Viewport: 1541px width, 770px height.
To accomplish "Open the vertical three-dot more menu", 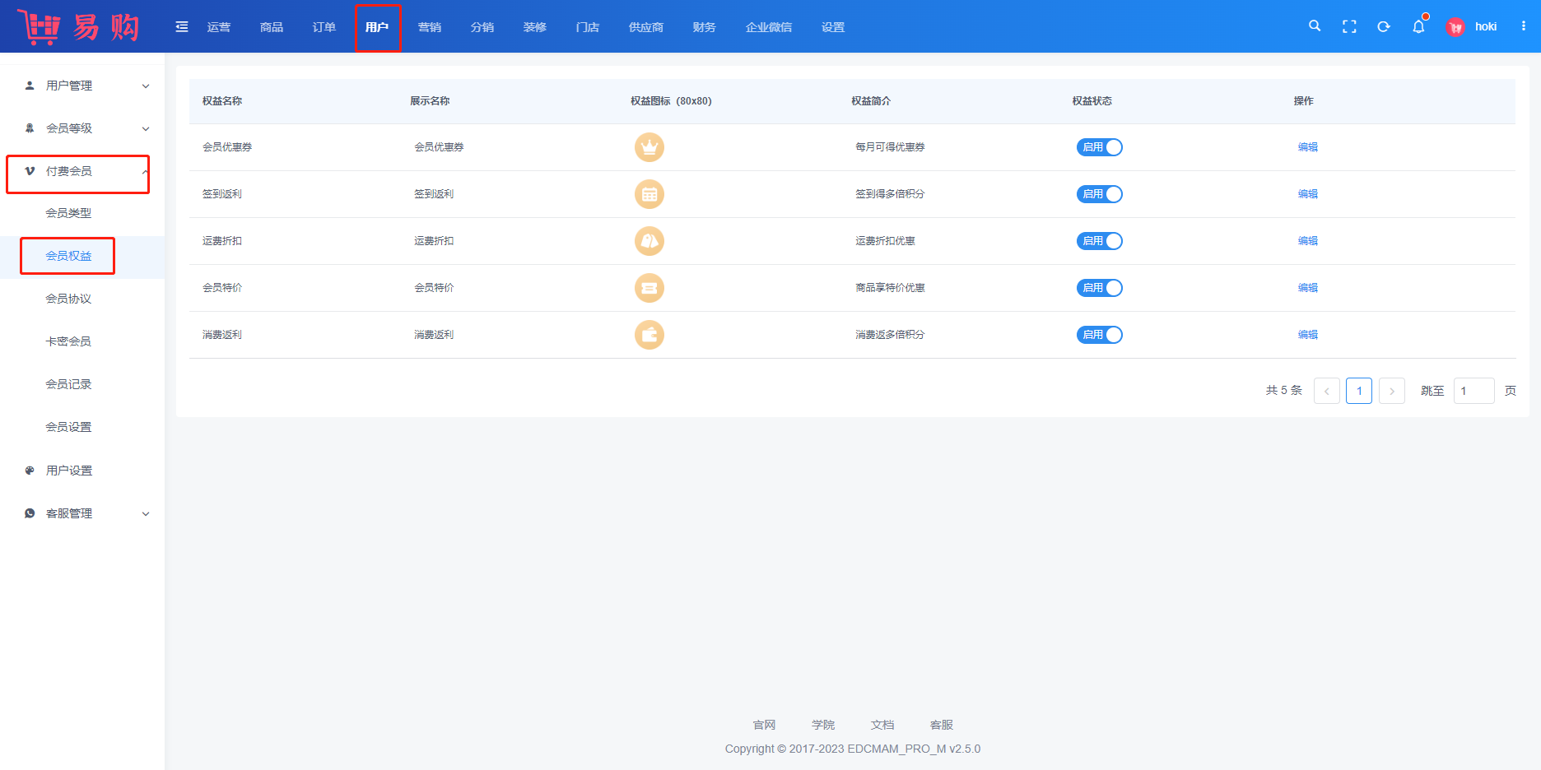I will (x=1524, y=26).
